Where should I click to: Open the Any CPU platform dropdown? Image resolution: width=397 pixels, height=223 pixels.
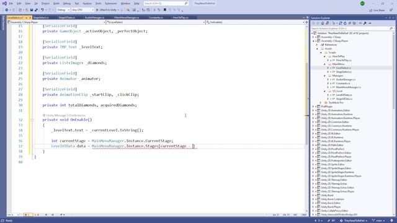tap(83, 10)
